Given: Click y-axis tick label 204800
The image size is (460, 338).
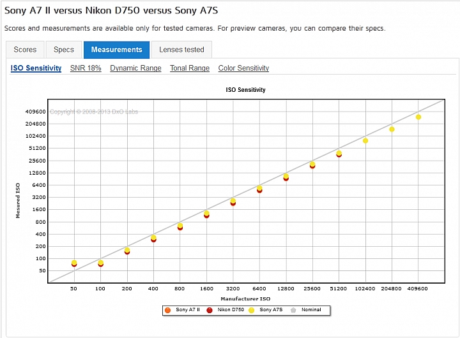Looking at the screenshot, I should (x=36, y=124).
